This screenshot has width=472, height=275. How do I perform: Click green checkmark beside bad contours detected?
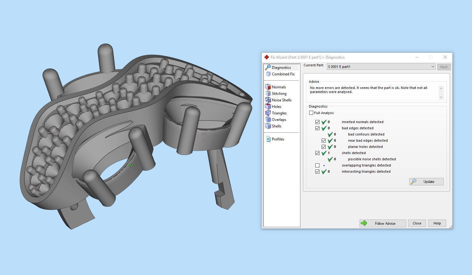click(x=330, y=134)
